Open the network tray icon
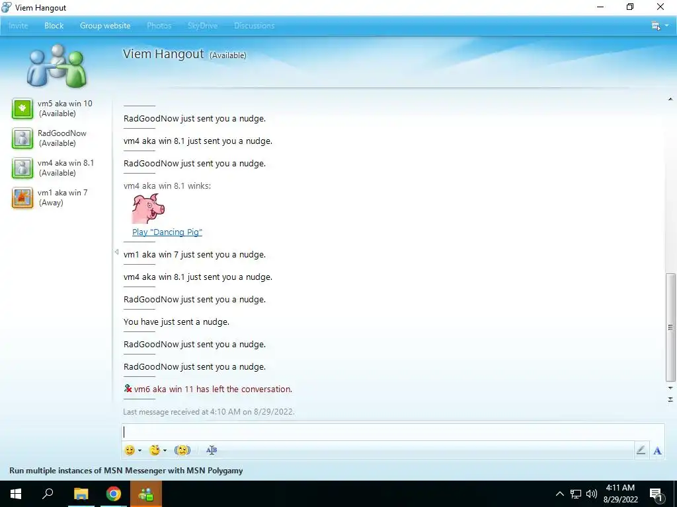Image resolution: width=677 pixels, height=507 pixels. click(x=576, y=494)
